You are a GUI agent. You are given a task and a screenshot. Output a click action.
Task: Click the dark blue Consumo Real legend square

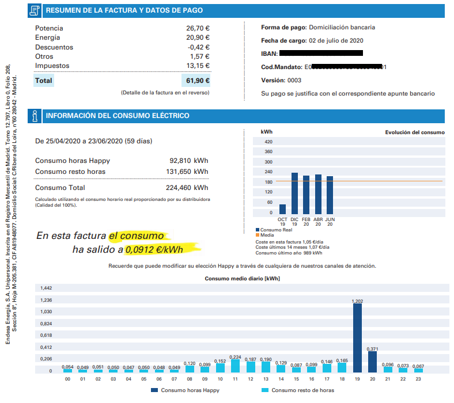[x=258, y=230]
